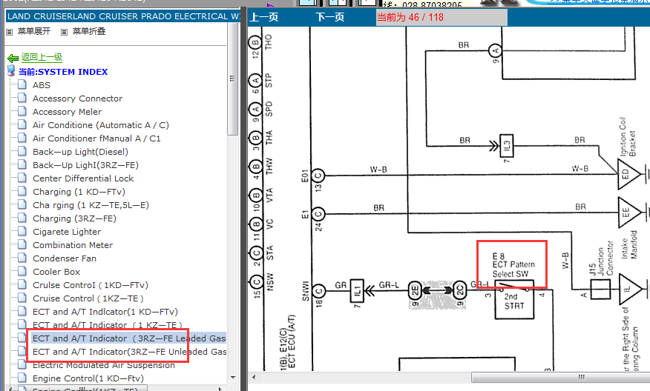Open ECT and A/T Indicator 3RZ—FE Unleaded Gas

click(129, 352)
